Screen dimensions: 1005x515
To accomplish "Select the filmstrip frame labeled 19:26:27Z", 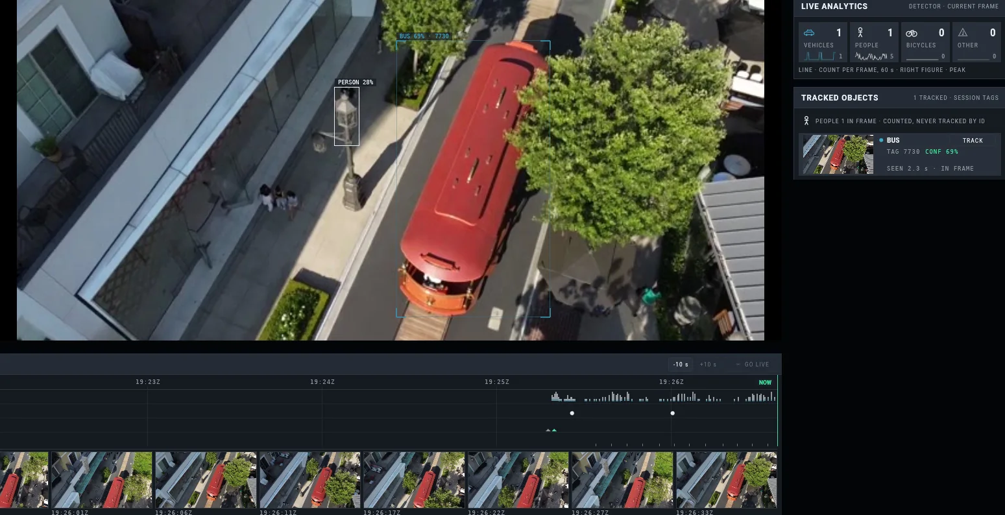I will coord(622,480).
